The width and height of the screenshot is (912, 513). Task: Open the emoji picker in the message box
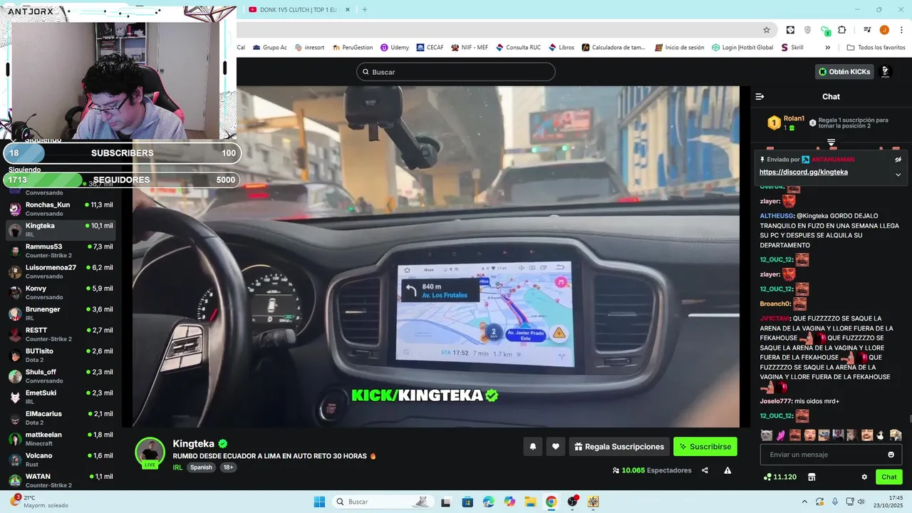891,455
